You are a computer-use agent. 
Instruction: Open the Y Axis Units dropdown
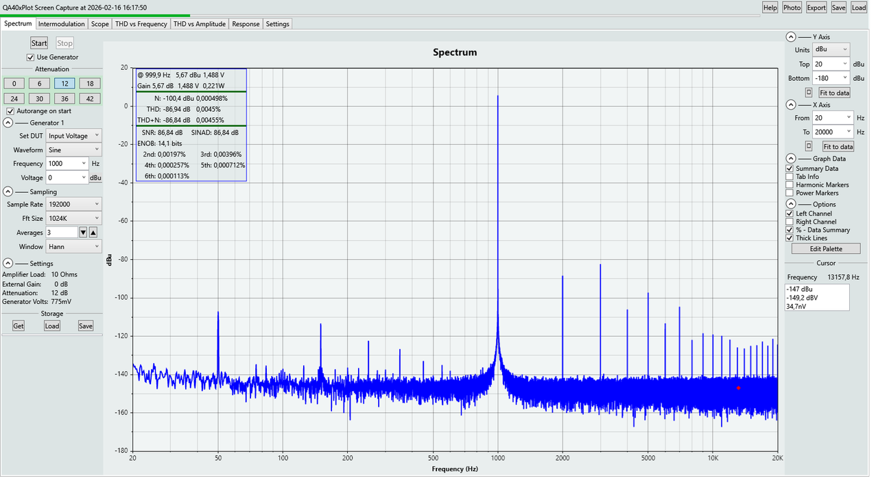pyautogui.click(x=831, y=49)
